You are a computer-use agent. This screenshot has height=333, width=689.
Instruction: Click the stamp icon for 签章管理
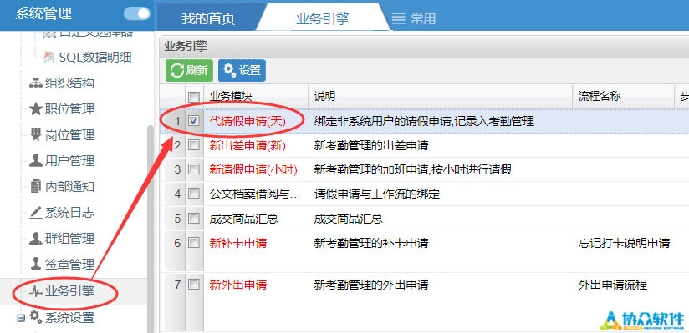pos(36,265)
